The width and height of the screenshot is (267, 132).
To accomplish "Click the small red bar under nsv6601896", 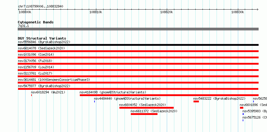I will (x=241, y=108).
